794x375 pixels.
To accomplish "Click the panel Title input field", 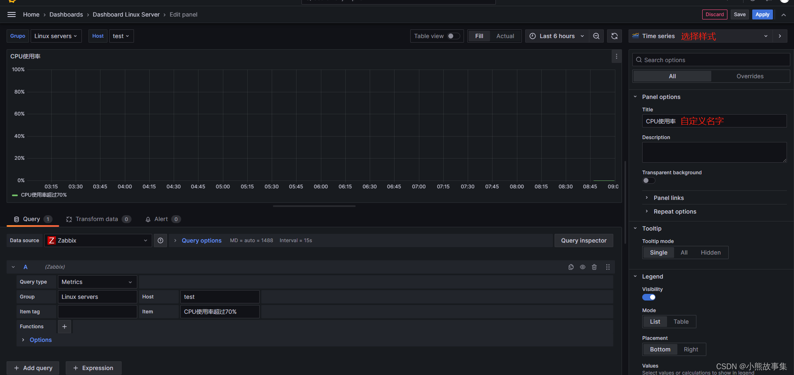I will 714,121.
